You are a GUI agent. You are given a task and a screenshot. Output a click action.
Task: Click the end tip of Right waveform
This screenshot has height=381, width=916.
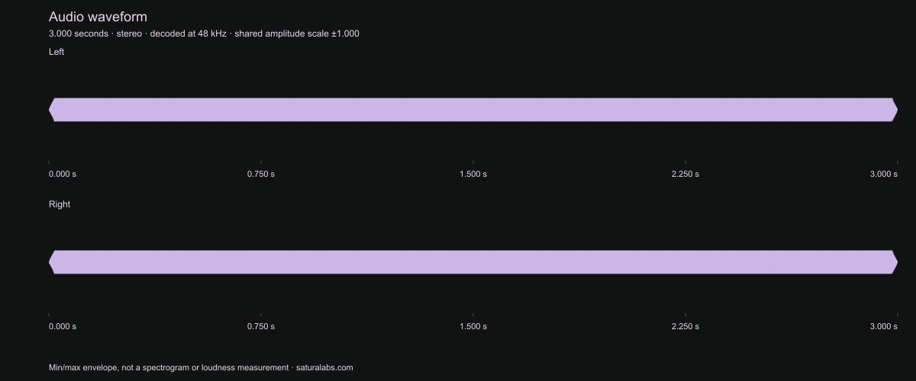pyautogui.click(x=896, y=262)
